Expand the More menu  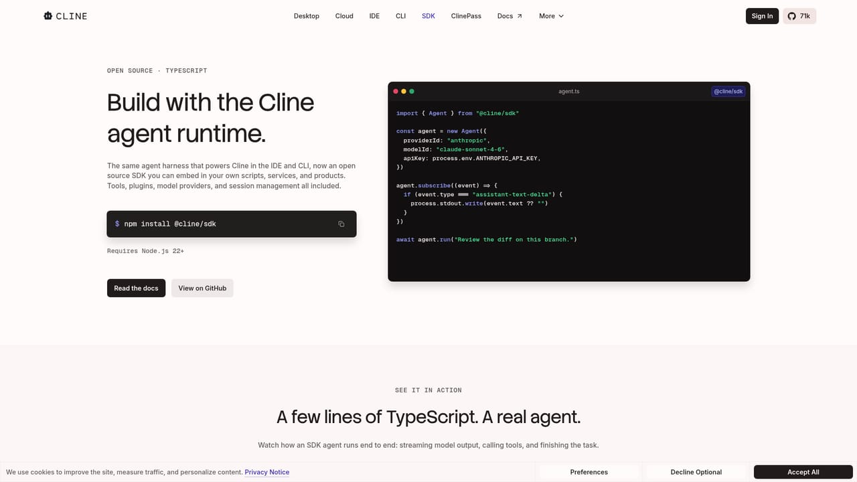click(551, 16)
